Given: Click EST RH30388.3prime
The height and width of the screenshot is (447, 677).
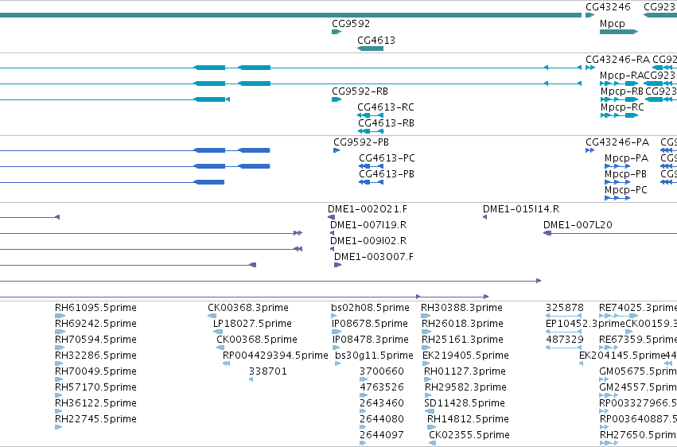Looking at the screenshot, I should tap(461, 308).
